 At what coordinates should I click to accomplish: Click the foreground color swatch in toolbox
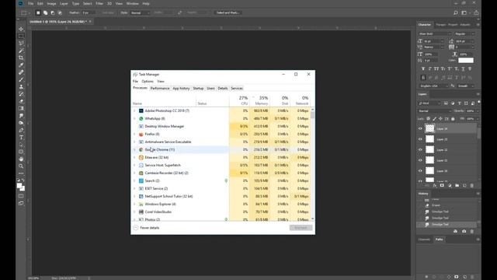[x=19, y=186]
